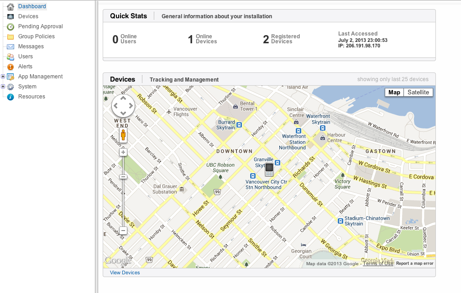Click the View Devices link

[x=125, y=272]
